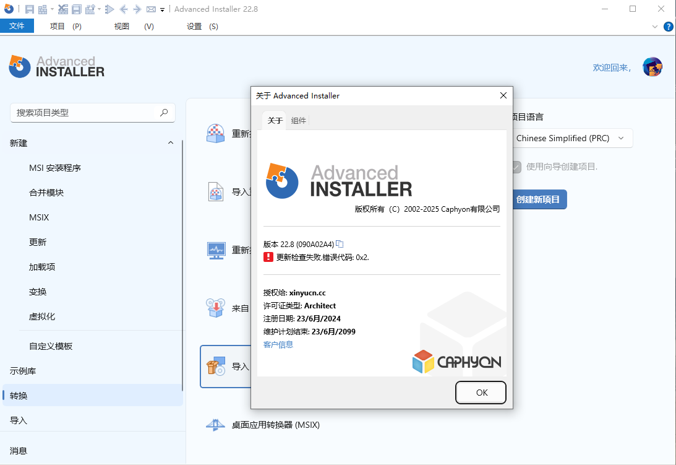Click the Advanced Installer puzzle logo in the dialog
This screenshot has height=465, width=676.
click(282, 180)
